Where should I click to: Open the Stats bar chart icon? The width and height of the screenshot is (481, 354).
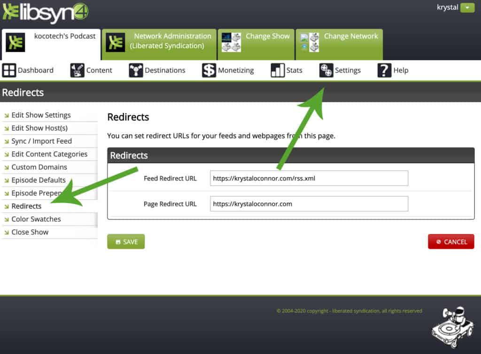point(278,71)
